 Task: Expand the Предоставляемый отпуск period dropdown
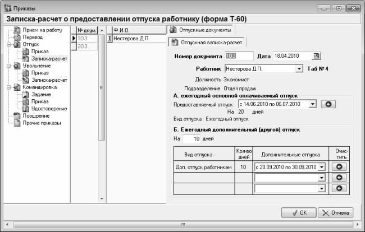click(313, 104)
